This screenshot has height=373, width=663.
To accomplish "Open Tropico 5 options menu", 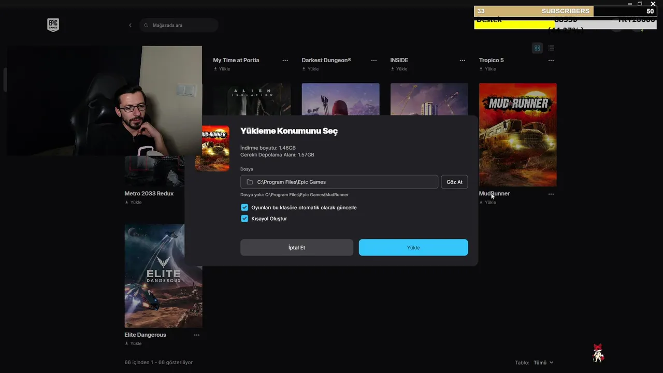I will click(551, 61).
